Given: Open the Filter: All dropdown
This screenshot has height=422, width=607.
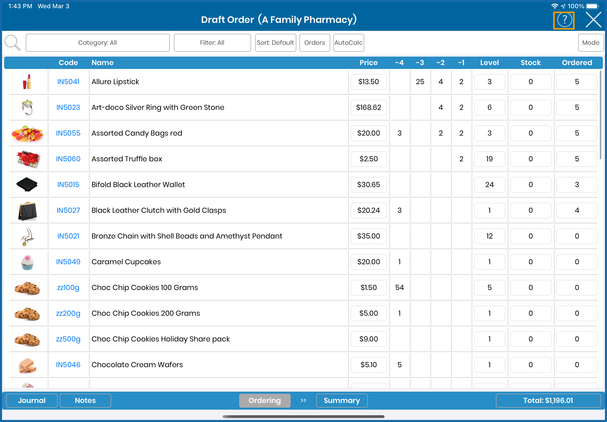Looking at the screenshot, I should (x=212, y=42).
